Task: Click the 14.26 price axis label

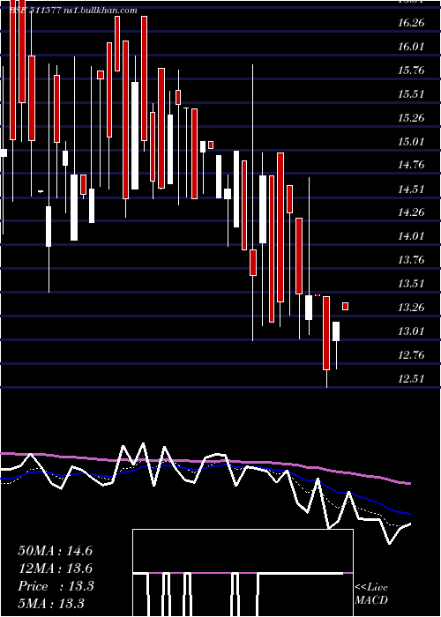Action: (x=411, y=212)
